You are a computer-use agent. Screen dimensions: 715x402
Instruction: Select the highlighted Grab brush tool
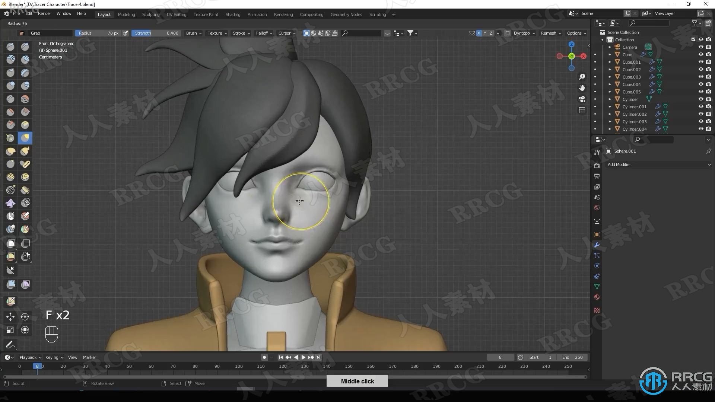point(25,138)
